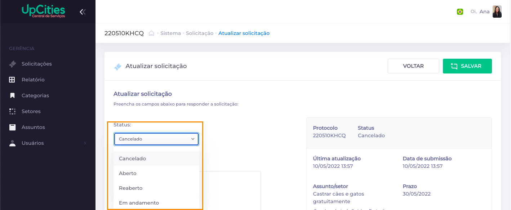Click the 220510KHCQ page title

[x=124, y=33]
